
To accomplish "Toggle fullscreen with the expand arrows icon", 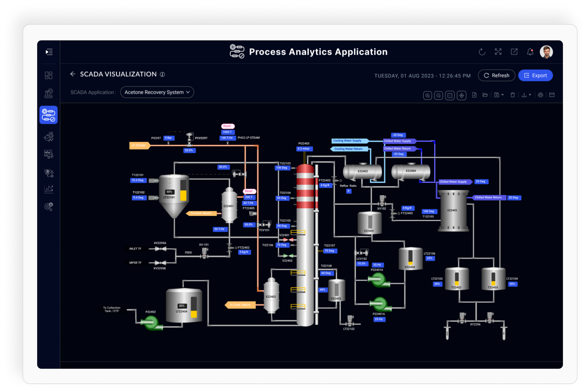I will point(498,52).
